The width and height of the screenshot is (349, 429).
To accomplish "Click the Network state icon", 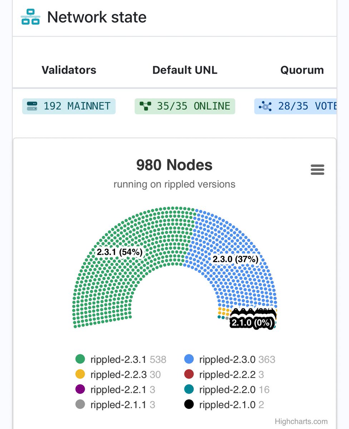I will click(x=30, y=17).
